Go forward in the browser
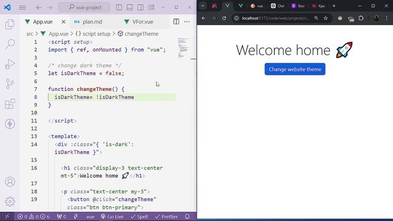 point(214,18)
